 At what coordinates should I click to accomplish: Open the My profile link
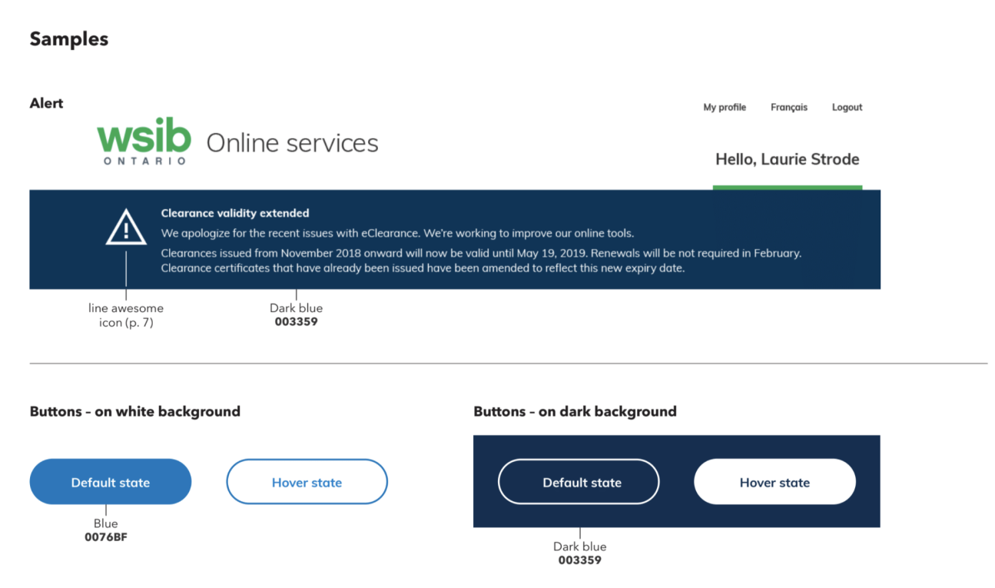coord(725,108)
